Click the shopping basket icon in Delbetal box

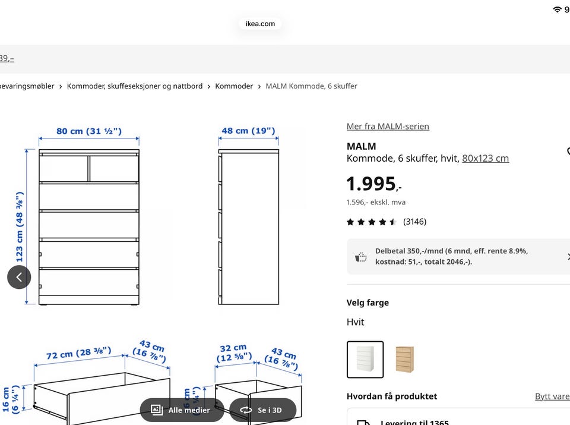(x=360, y=257)
